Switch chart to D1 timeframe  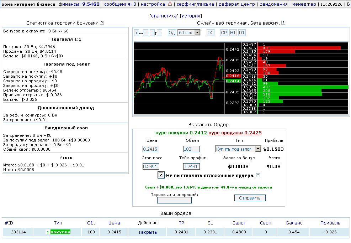pos(242,33)
